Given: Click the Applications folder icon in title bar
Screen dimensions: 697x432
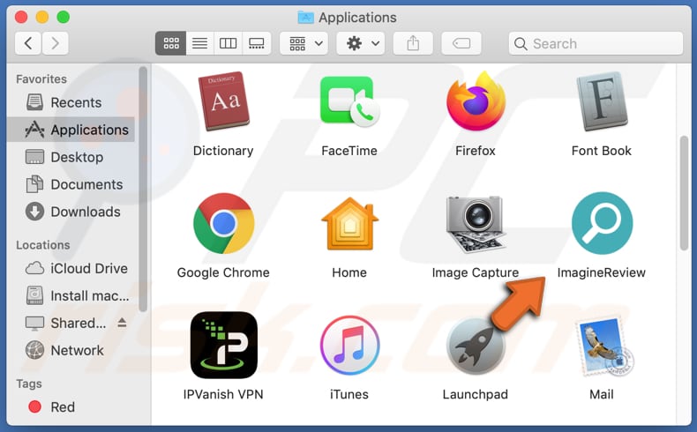Looking at the screenshot, I should pos(305,18).
